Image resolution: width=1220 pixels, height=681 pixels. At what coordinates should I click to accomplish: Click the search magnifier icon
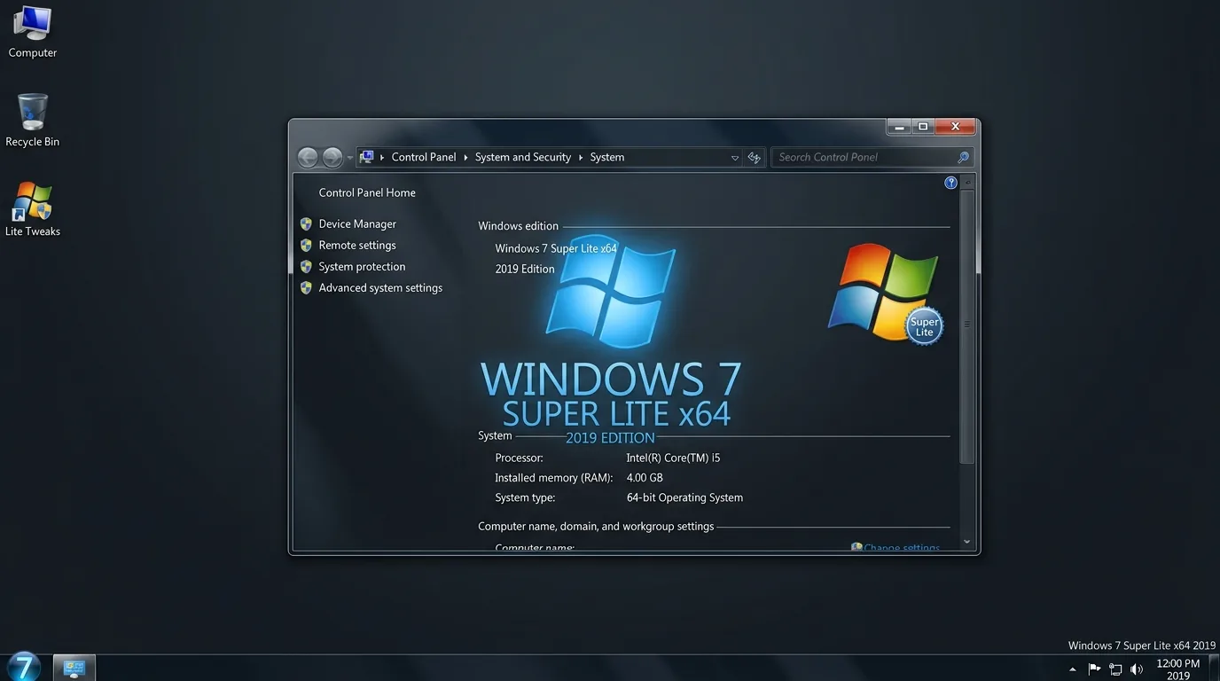[964, 157]
